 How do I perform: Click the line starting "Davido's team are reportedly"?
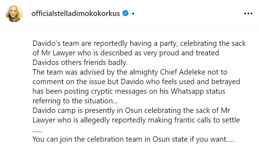(141, 43)
